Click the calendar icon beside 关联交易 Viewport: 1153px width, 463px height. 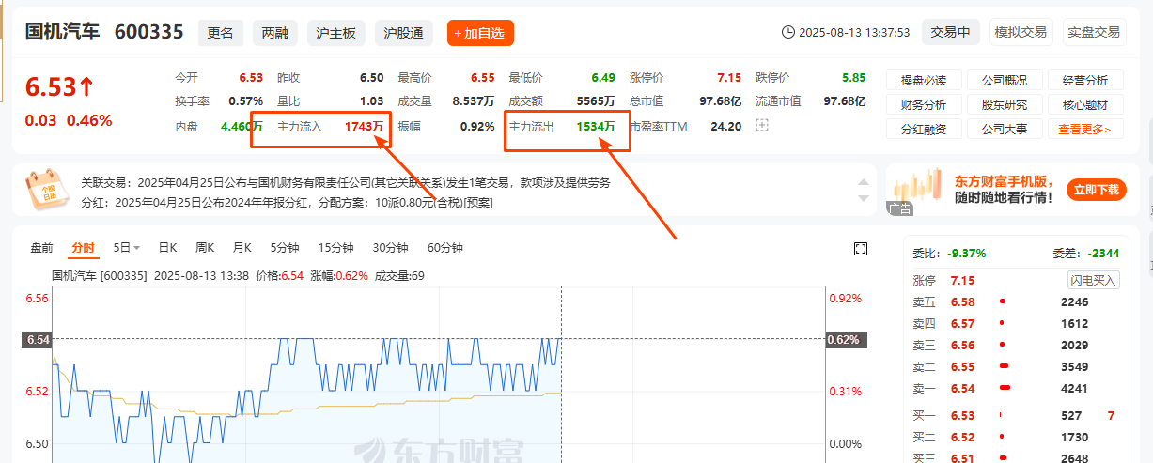click(46, 190)
